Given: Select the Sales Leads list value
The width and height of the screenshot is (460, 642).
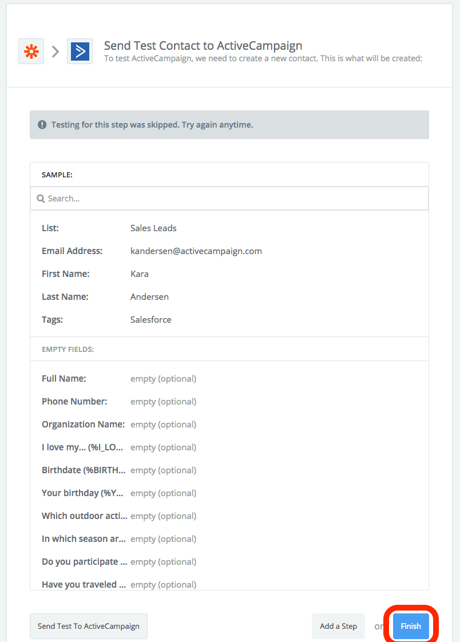Looking at the screenshot, I should pos(153,228).
